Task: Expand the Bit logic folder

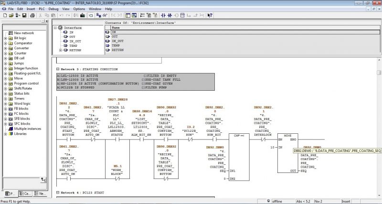Action: coord(5,38)
